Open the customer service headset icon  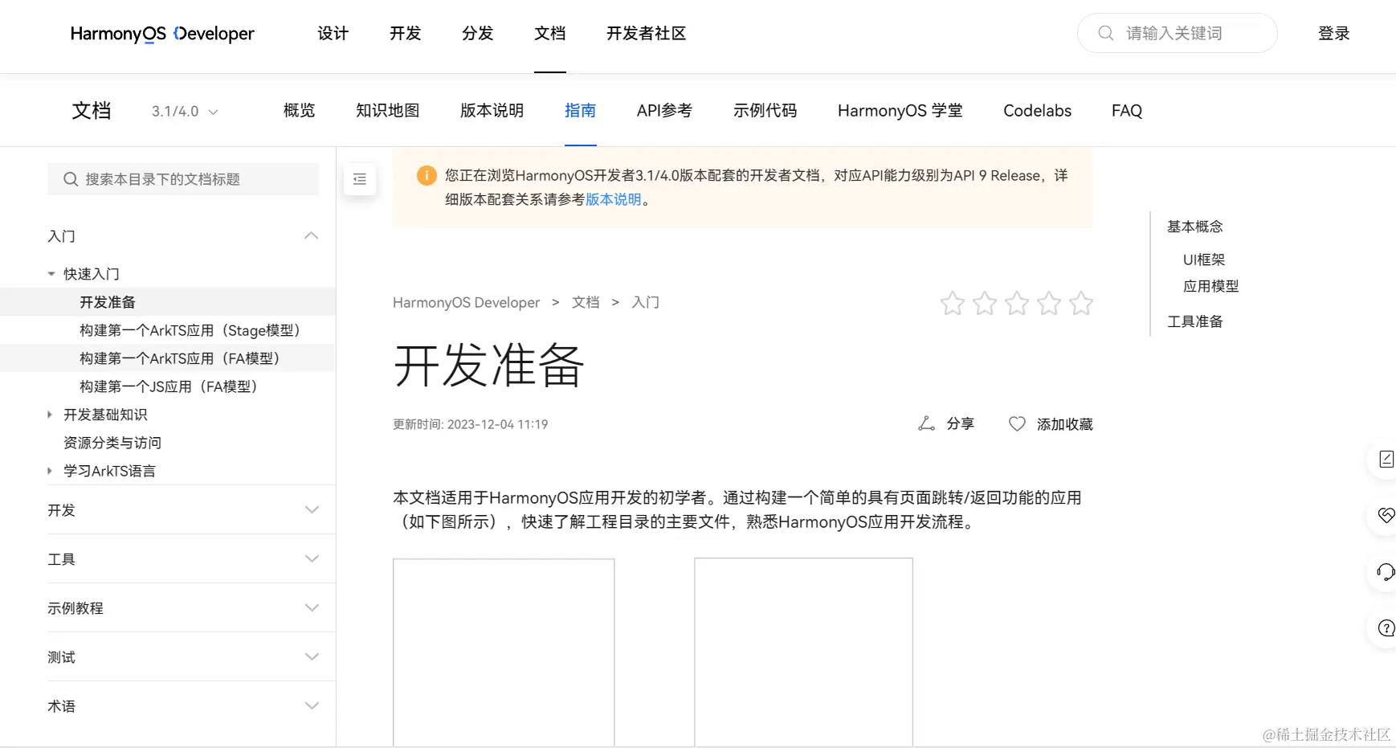[x=1386, y=571]
